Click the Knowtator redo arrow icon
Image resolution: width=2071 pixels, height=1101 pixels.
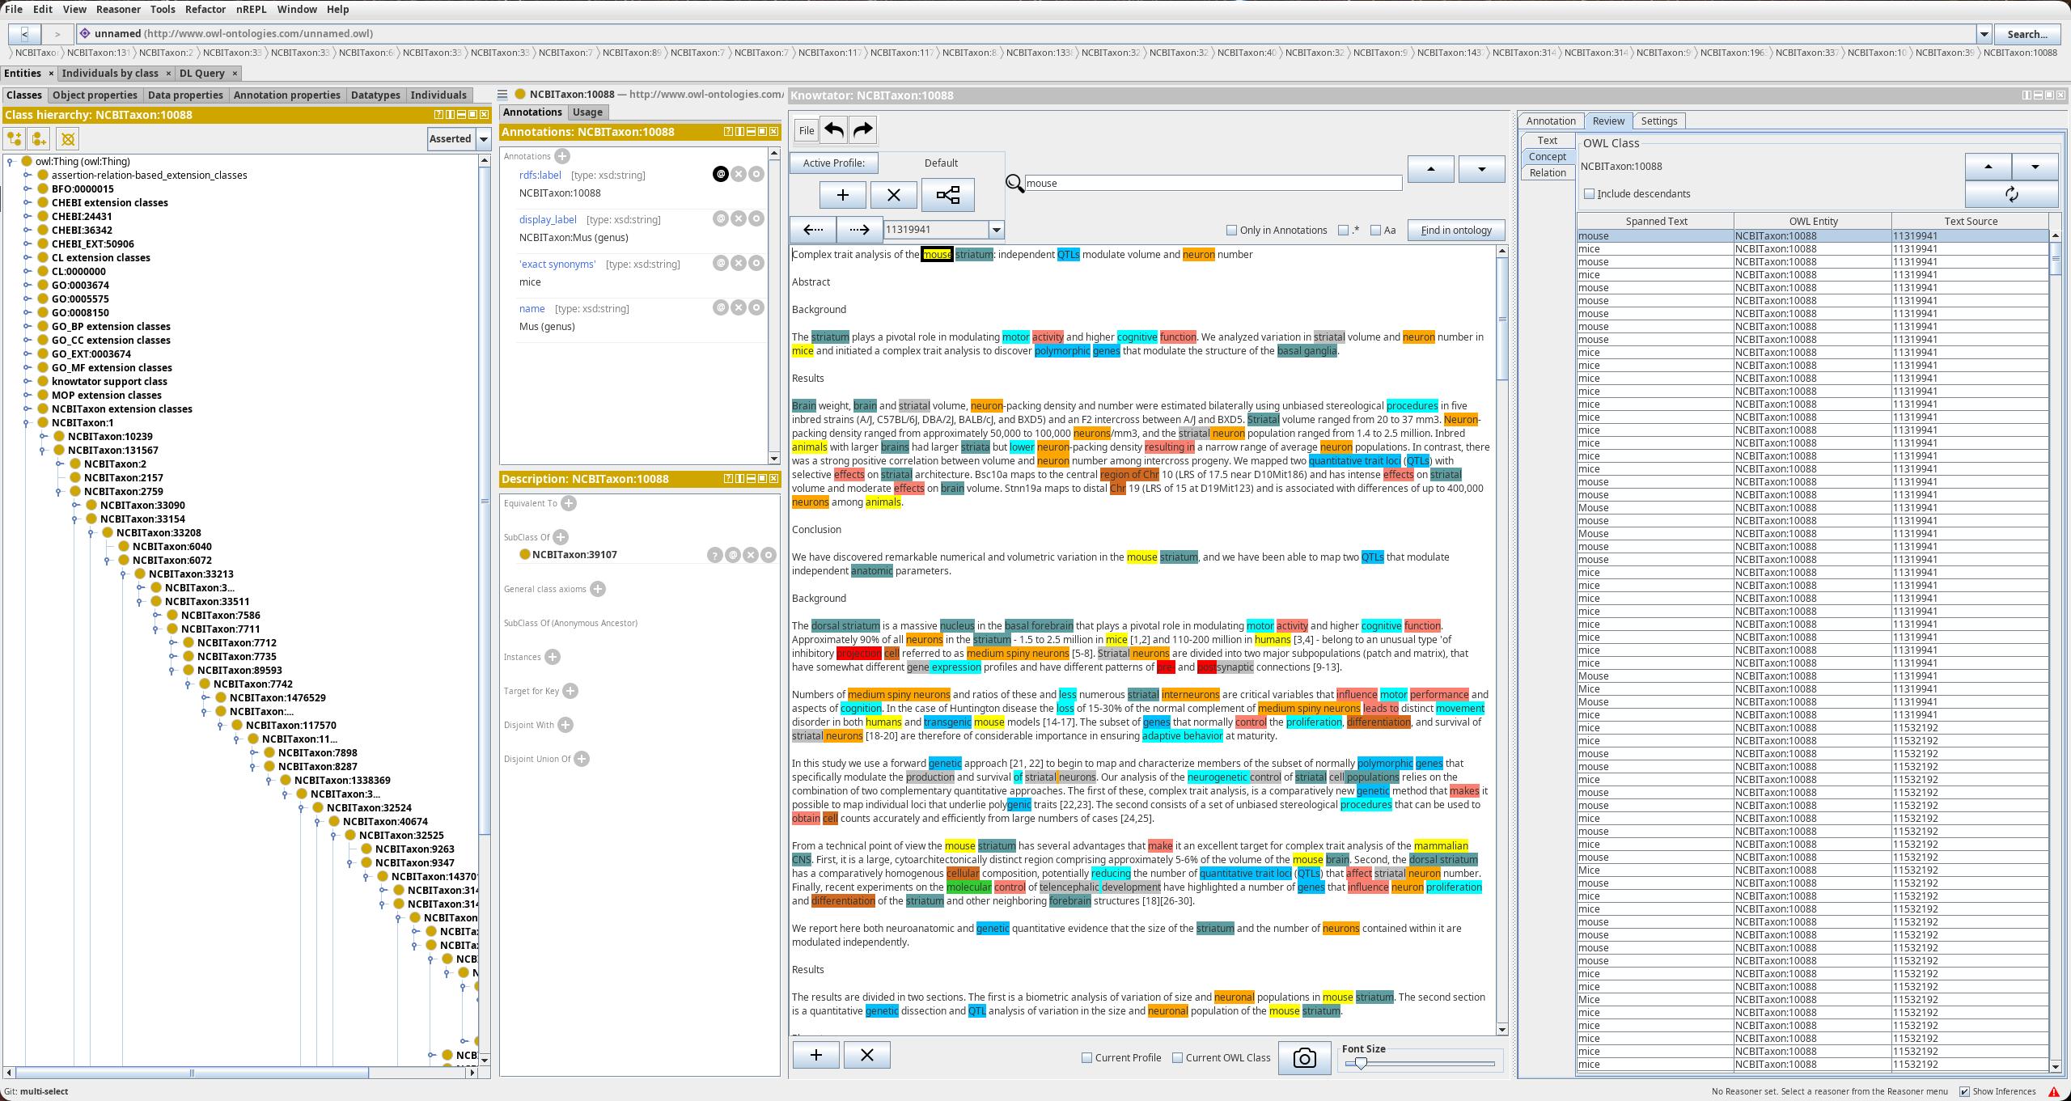coord(862,130)
